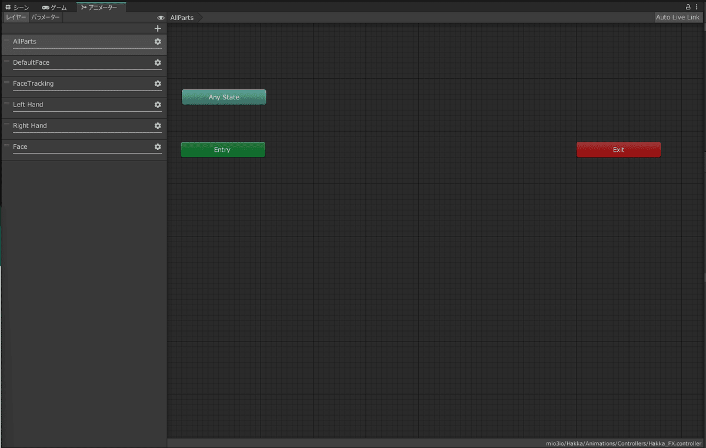Select the Right Hand layer name
Screen dimensions: 706x448
30,126
